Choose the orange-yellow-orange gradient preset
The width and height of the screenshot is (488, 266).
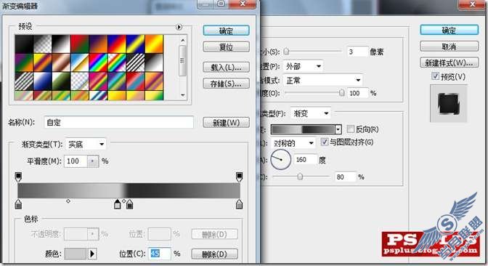point(154,44)
